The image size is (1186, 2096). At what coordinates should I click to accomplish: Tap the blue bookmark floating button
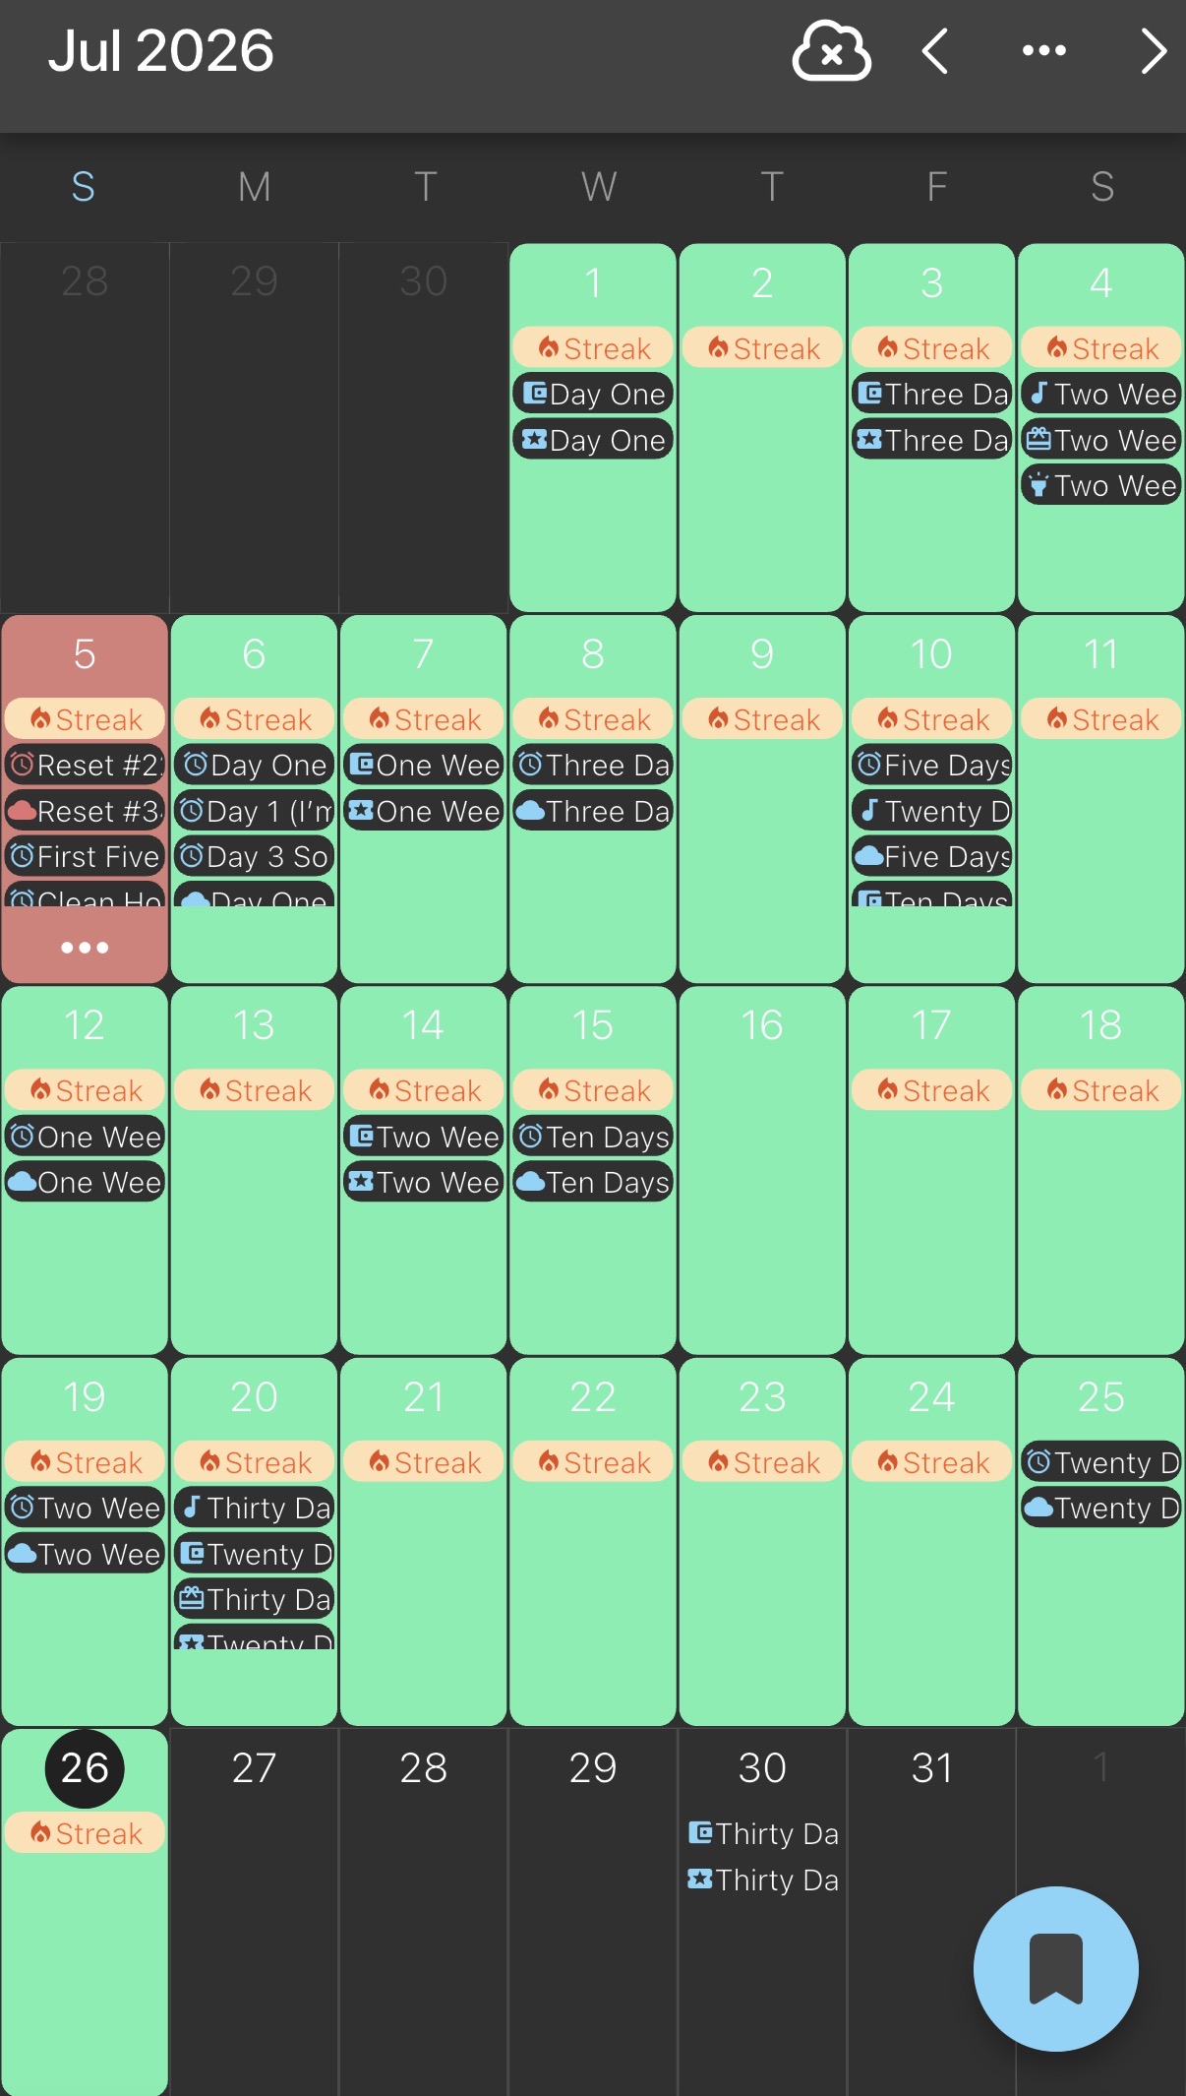point(1055,1968)
